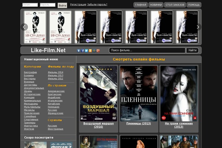Open the Вестерны category

tap(30, 78)
